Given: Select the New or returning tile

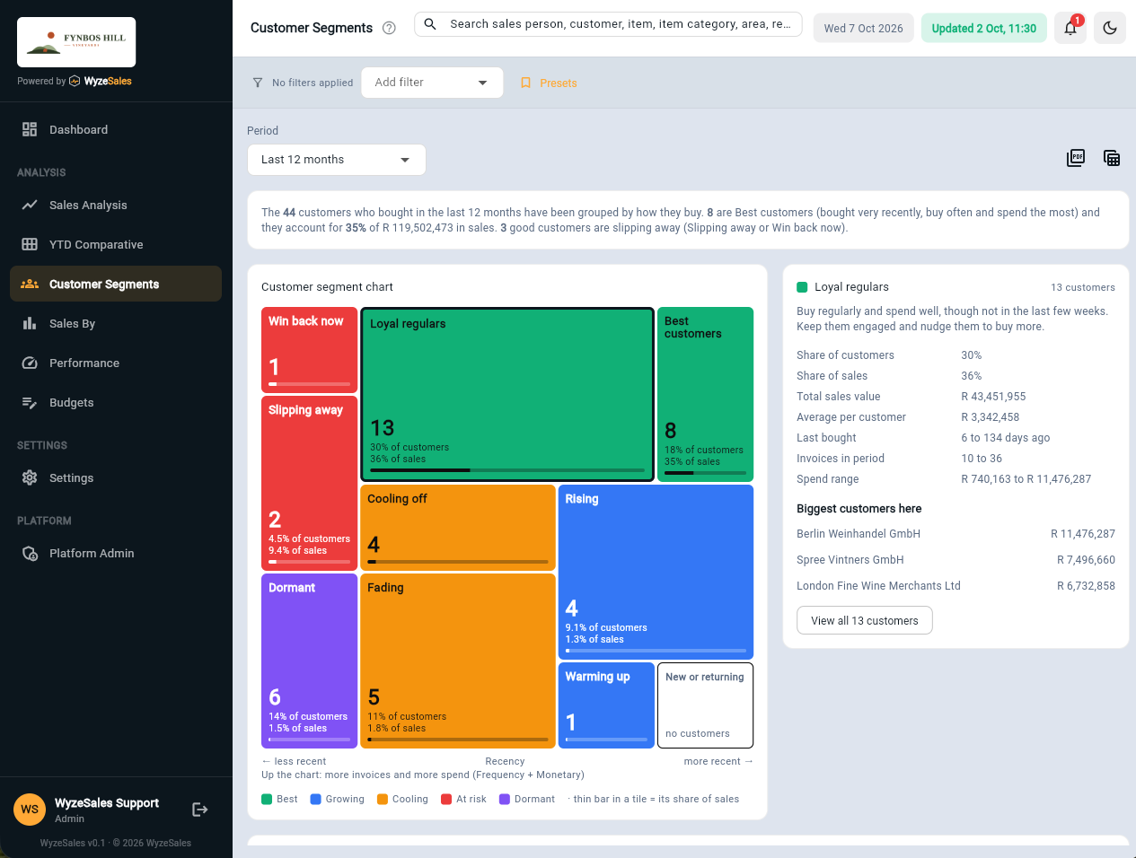Looking at the screenshot, I should click(705, 705).
